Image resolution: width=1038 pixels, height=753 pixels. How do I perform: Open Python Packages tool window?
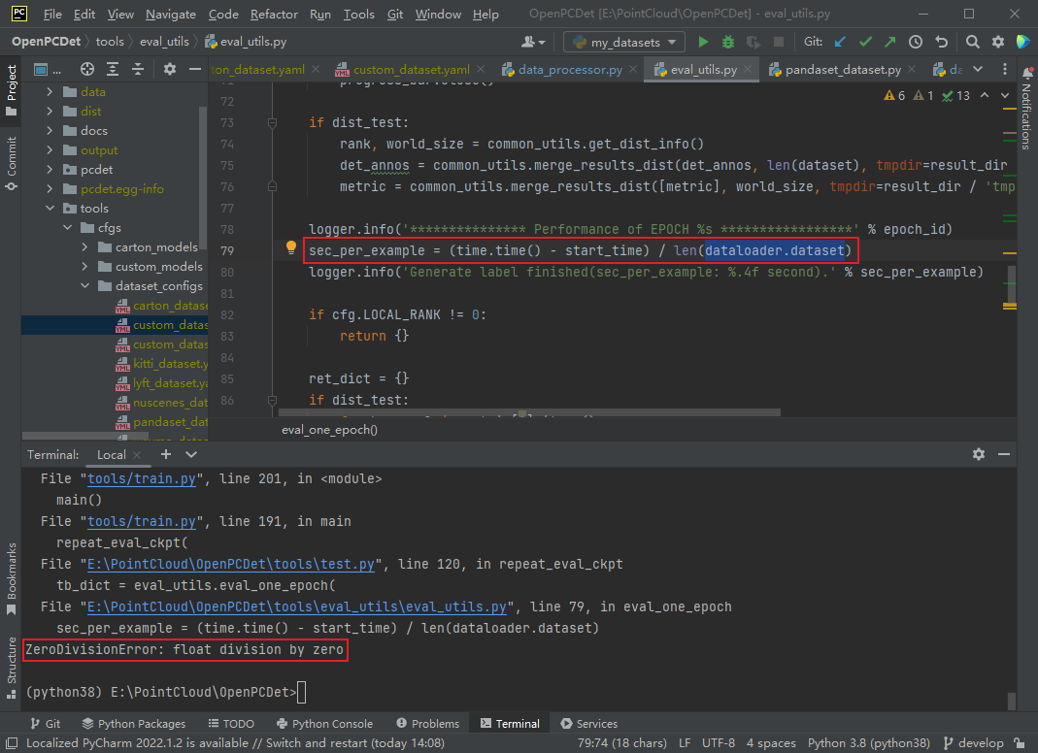pos(134,723)
